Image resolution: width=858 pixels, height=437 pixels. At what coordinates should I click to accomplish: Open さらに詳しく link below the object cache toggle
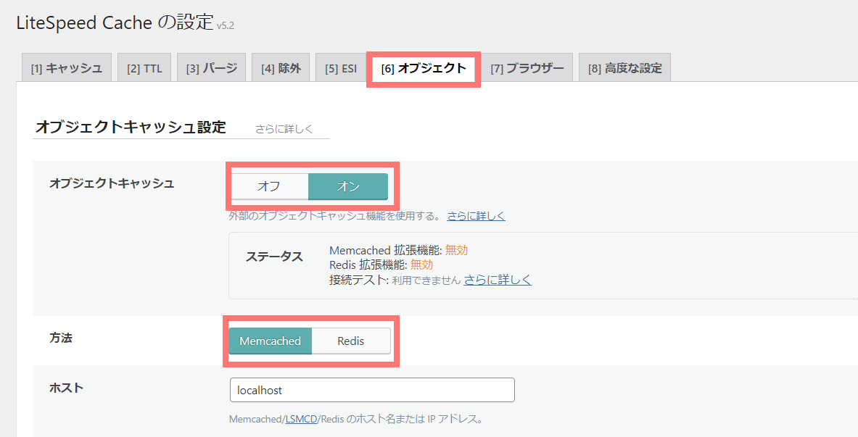point(477,215)
